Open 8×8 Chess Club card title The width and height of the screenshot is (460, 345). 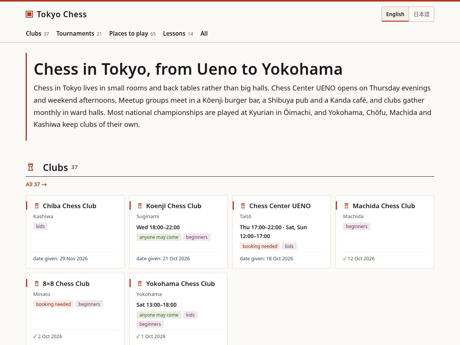(66, 284)
